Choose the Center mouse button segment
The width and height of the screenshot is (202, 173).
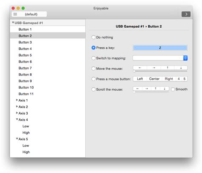pos(154,79)
